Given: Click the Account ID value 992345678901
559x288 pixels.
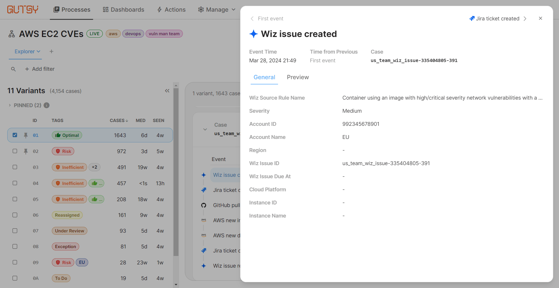Looking at the screenshot, I should (361, 124).
